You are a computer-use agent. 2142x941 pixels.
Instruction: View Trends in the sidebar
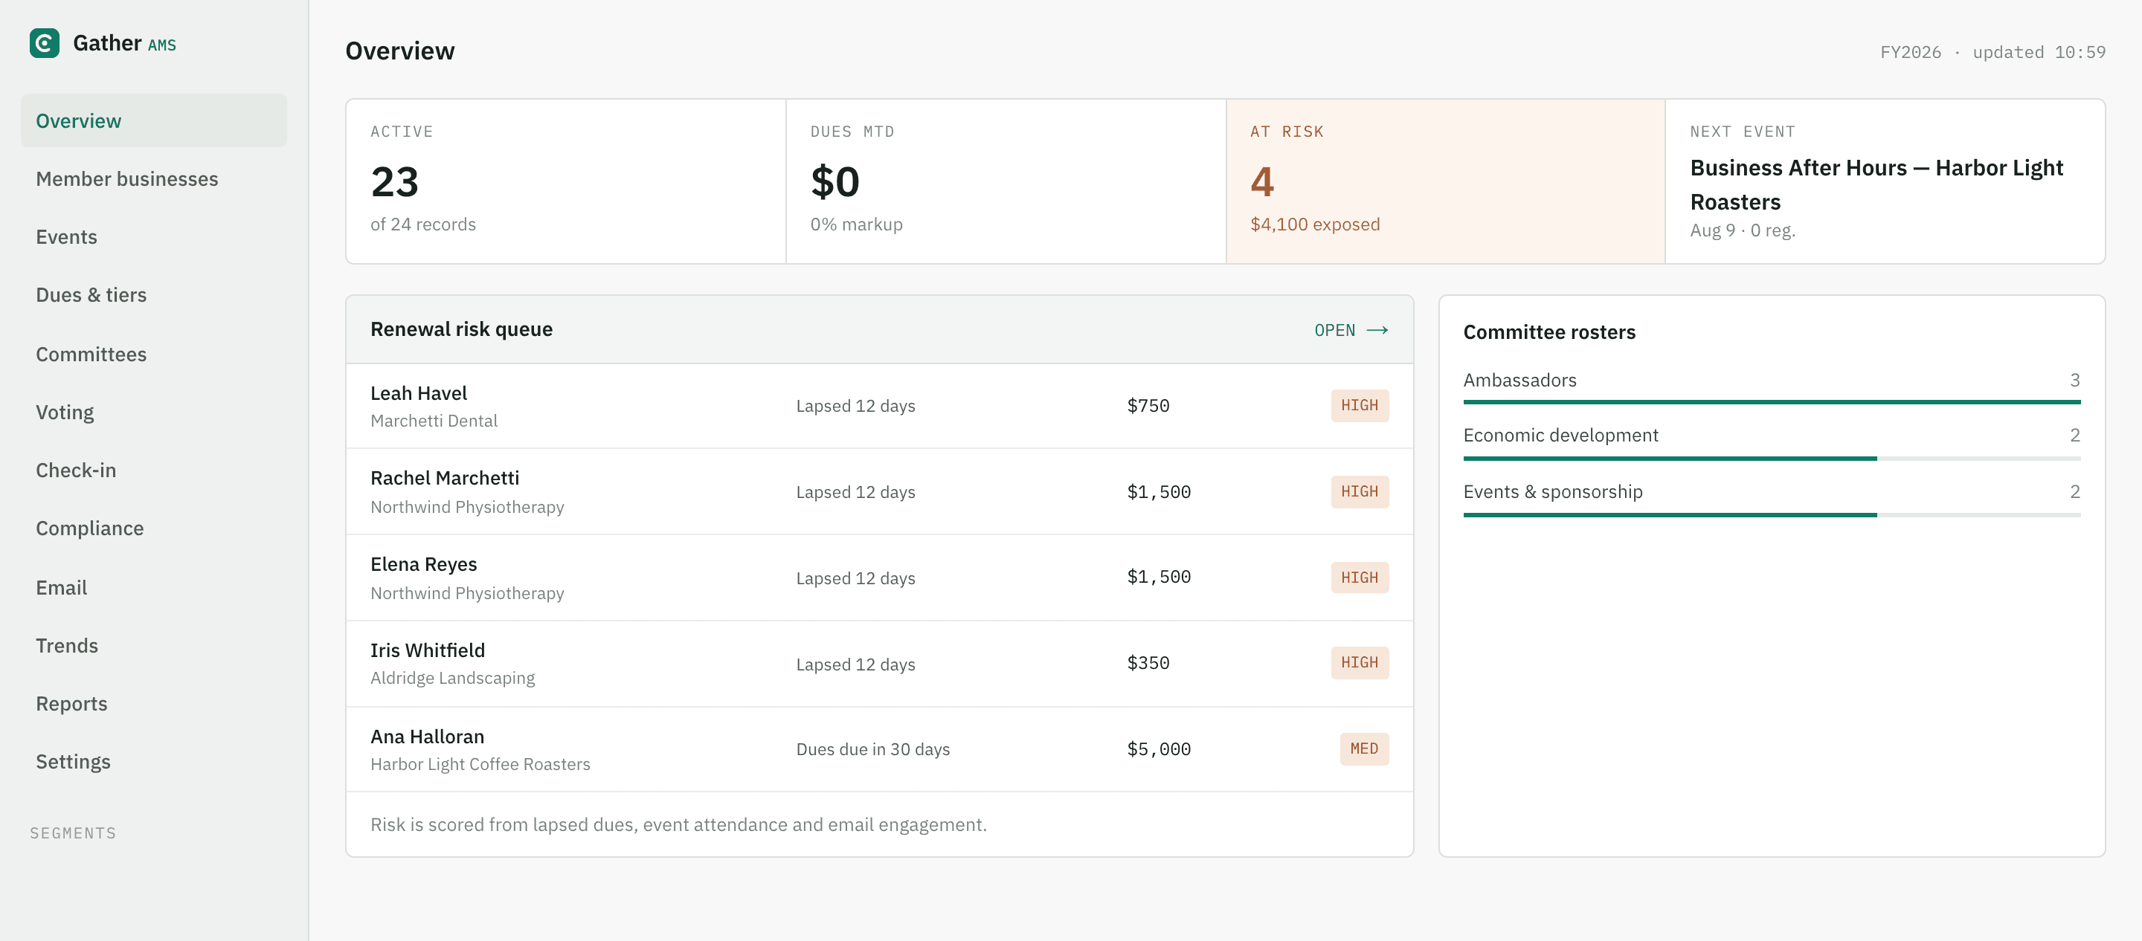click(154, 646)
